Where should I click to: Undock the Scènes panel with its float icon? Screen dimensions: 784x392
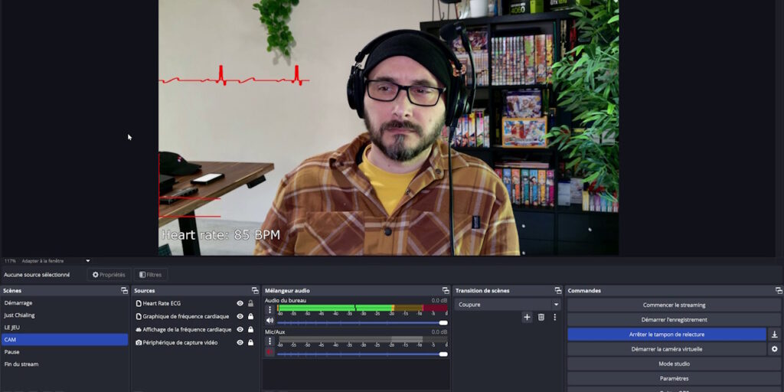(x=124, y=290)
